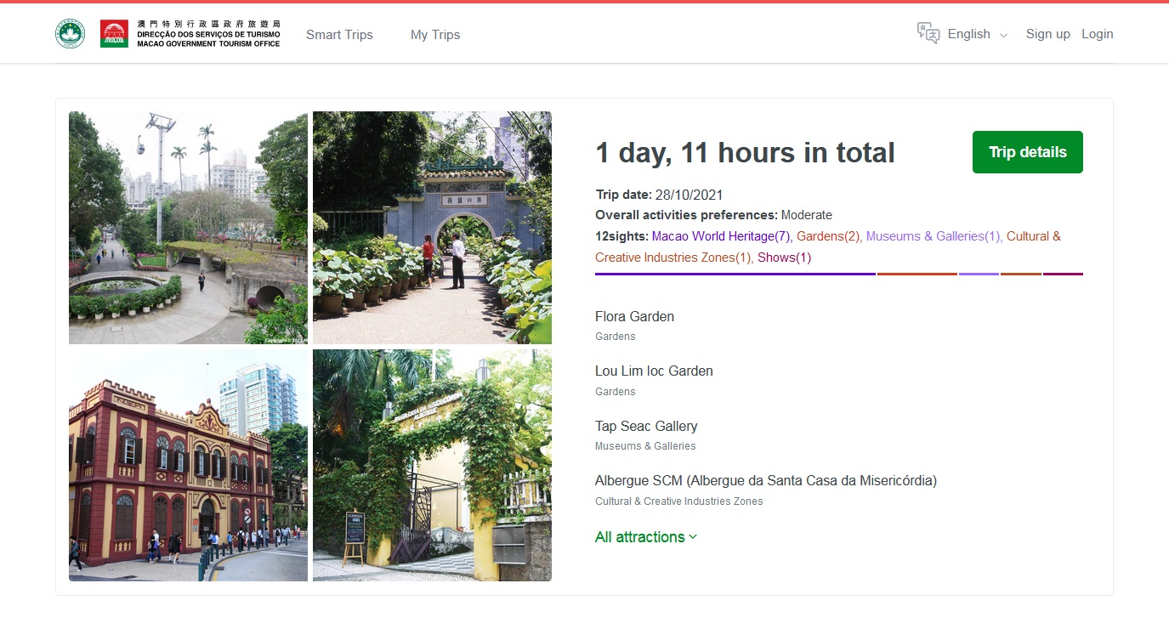Click the Login link
1169x640 pixels.
(x=1097, y=34)
